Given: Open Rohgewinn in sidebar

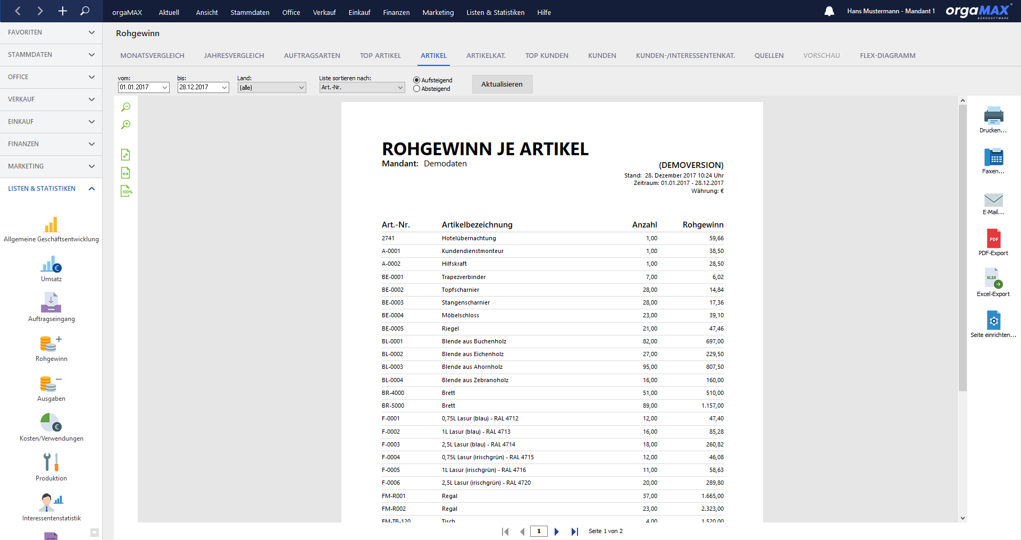Looking at the screenshot, I should 51,349.
